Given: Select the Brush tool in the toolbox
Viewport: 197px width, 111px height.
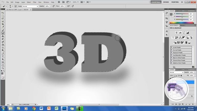Looking at the screenshot, I should 3,33.
